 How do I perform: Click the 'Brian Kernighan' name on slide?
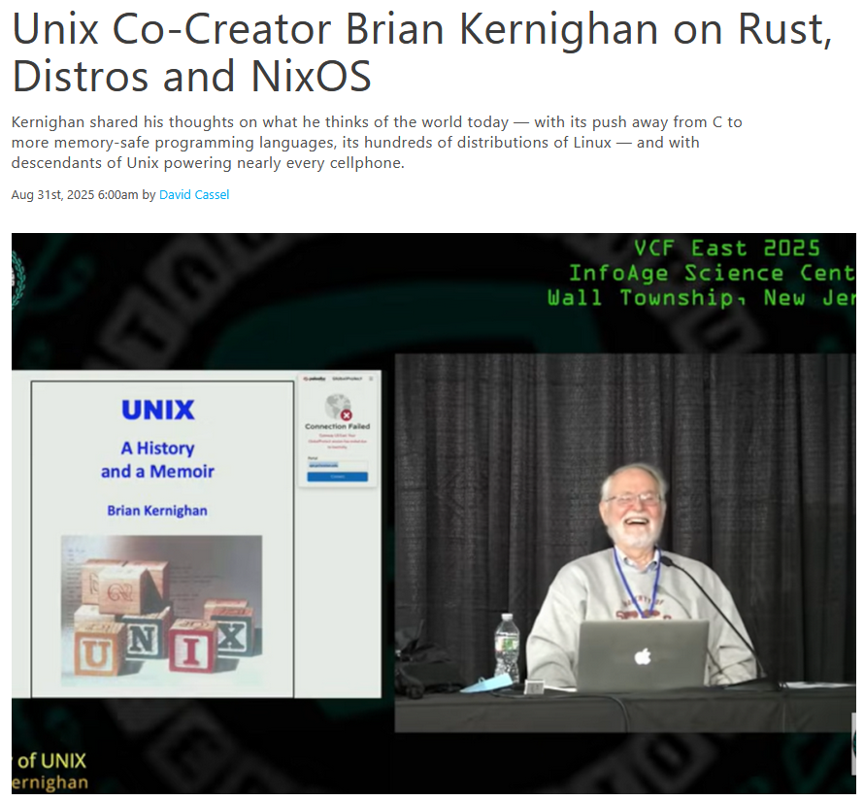(x=157, y=511)
